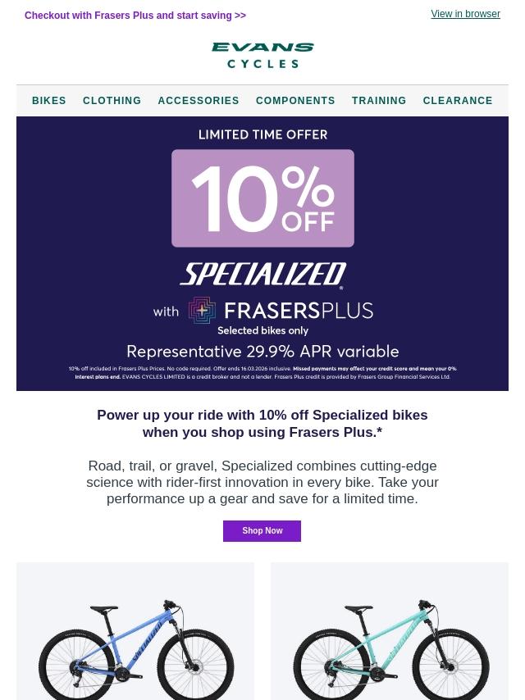Click the purple 10% OFF badge
The height and width of the screenshot is (700, 525).
pyautogui.click(x=262, y=198)
